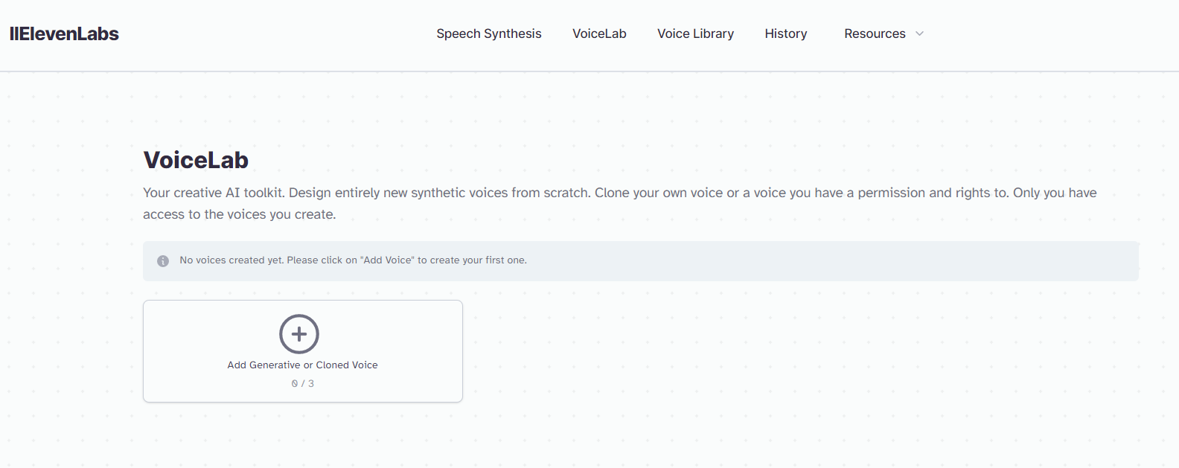
Task: Click the VoiceLab page heading
Action: click(196, 160)
